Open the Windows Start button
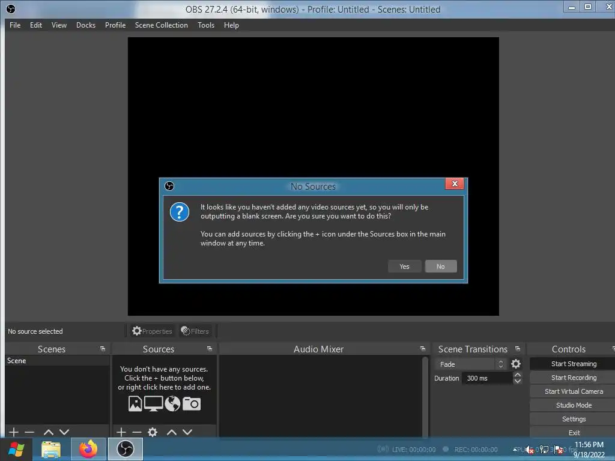 tap(16, 449)
